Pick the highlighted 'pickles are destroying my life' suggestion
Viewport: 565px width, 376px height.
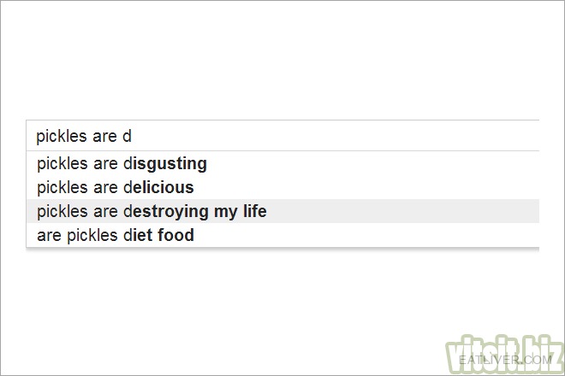[282, 211]
